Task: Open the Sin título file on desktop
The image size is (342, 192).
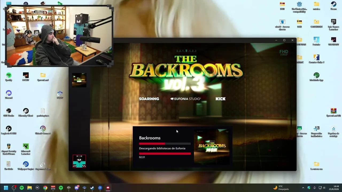Action: [x=9, y=166]
